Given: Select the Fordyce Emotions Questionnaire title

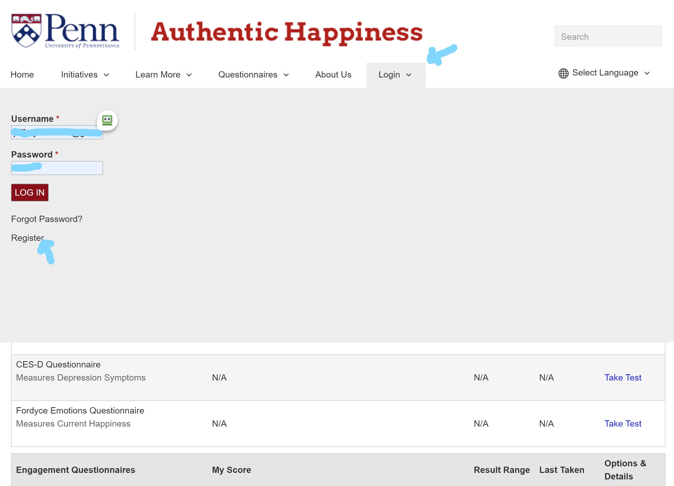Looking at the screenshot, I should (x=80, y=410).
